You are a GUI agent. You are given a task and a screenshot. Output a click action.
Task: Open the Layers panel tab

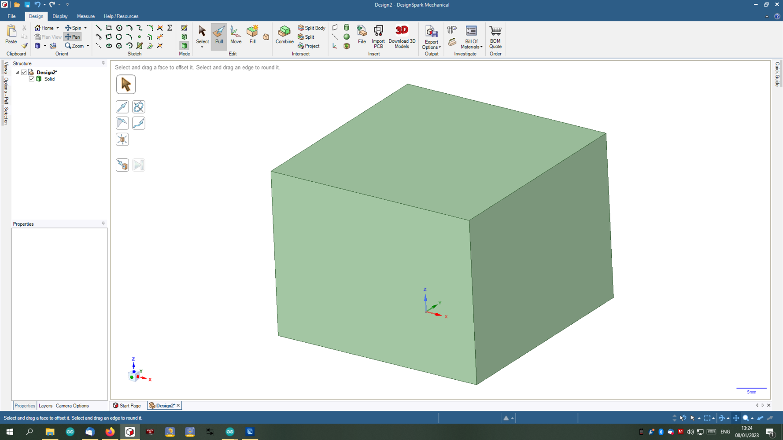[x=45, y=406]
